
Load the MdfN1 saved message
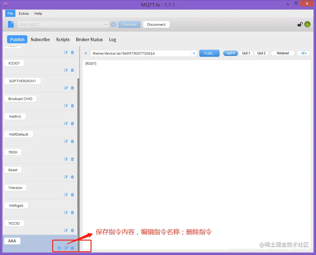15,117
